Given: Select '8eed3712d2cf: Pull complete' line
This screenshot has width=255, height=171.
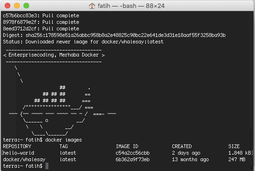Looking at the screenshot, I should [x=41, y=28].
